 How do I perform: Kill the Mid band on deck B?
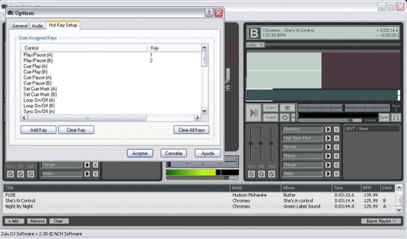coord(261,174)
